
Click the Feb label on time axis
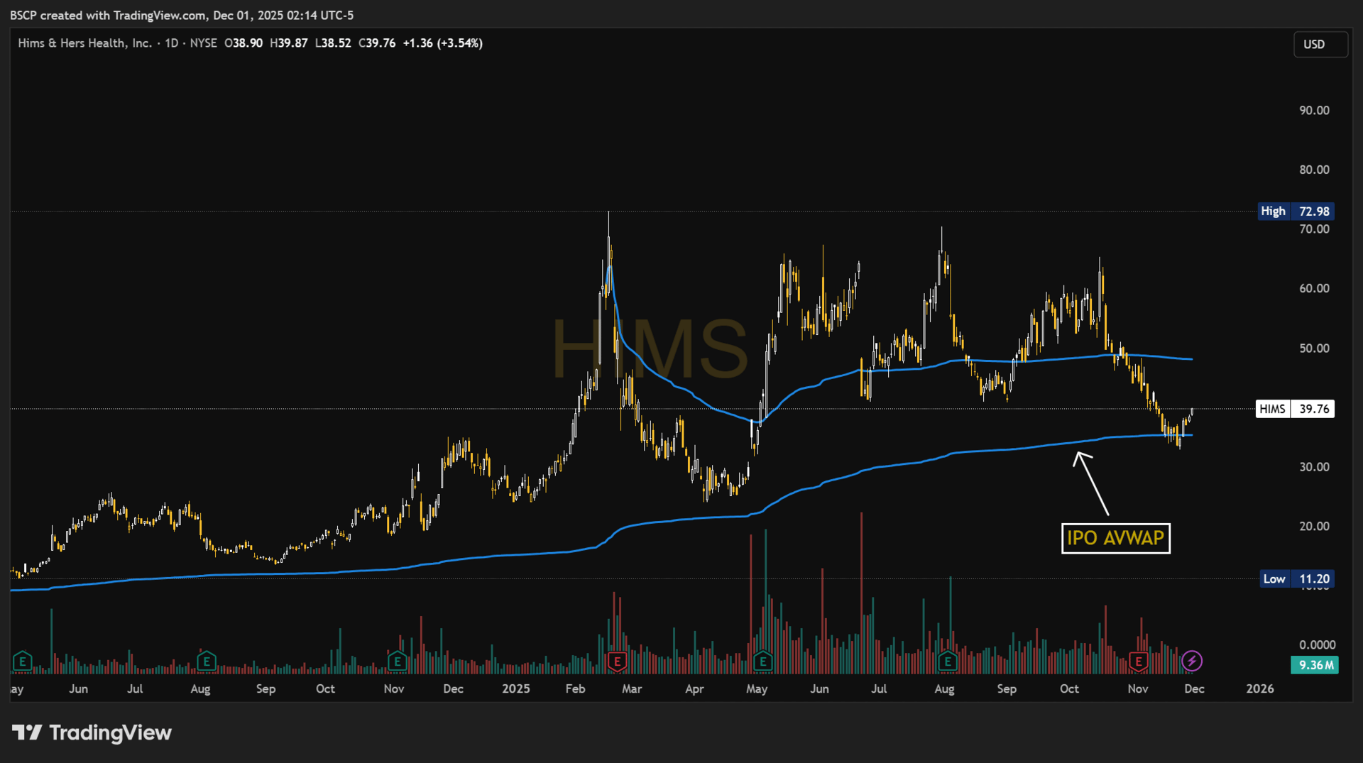(575, 689)
